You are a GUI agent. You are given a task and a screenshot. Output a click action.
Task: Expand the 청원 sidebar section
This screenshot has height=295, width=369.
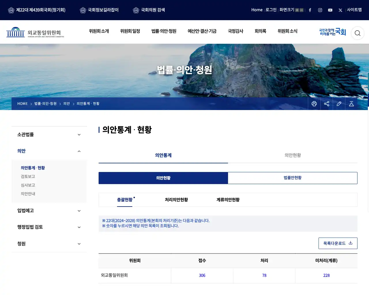(49, 244)
